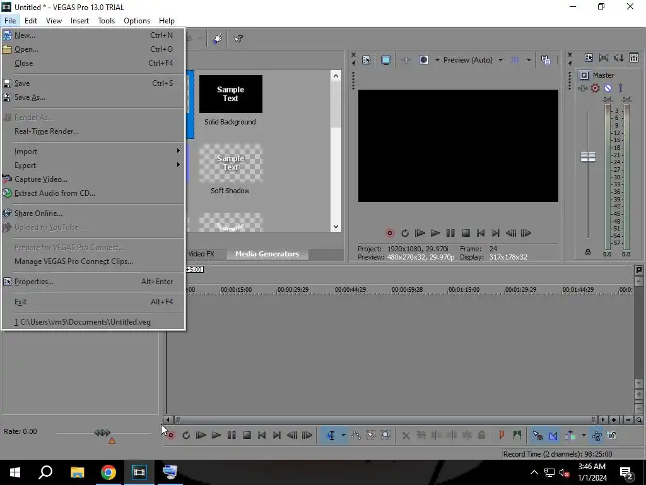The width and height of the screenshot is (646, 485).
Task: Expand the Auto Ripple mode dropdown arrow
Action: click(584, 435)
